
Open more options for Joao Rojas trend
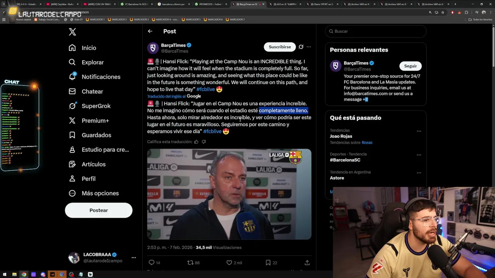pos(419,131)
